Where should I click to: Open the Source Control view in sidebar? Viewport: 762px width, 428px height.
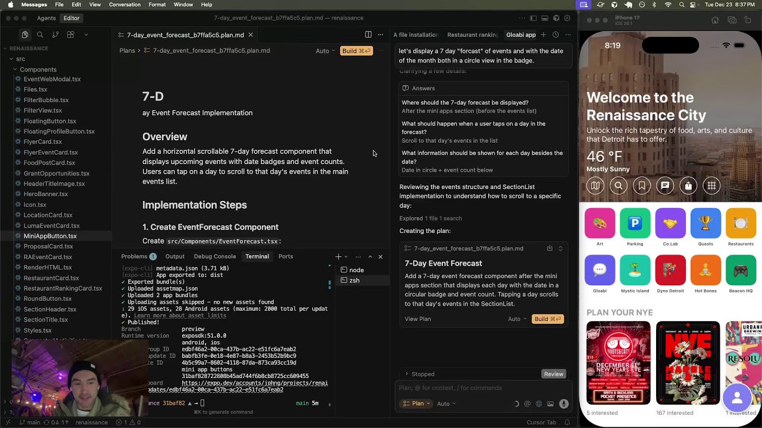55,34
